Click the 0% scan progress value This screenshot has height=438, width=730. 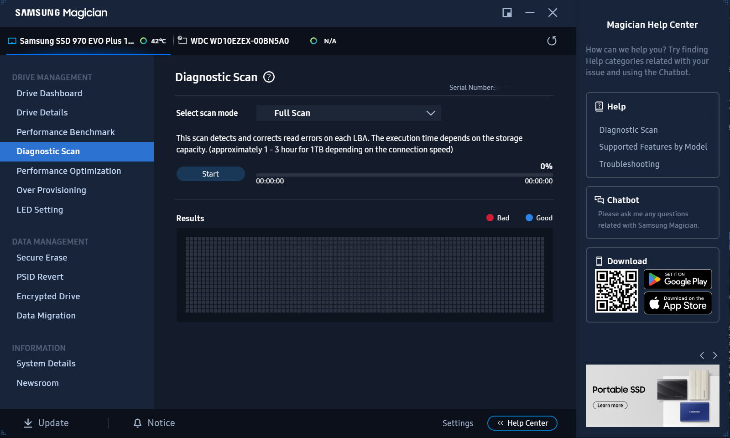pyautogui.click(x=546, y=167)
